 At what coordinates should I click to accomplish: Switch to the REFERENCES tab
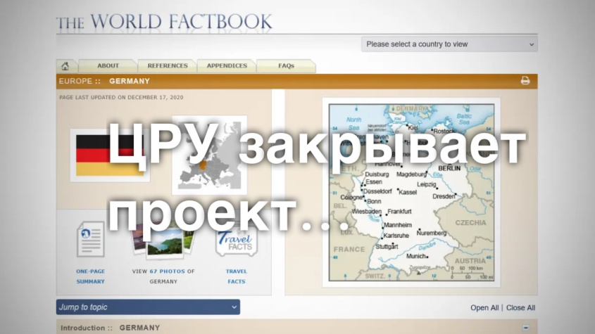[x=168, y=65]
